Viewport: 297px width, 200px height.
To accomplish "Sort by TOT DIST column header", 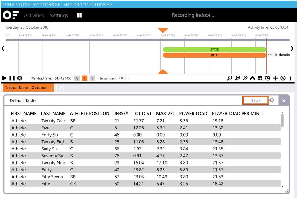I will point(142,113).
